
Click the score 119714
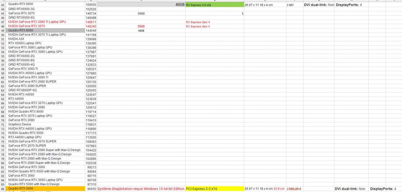(x=91, y=112)
